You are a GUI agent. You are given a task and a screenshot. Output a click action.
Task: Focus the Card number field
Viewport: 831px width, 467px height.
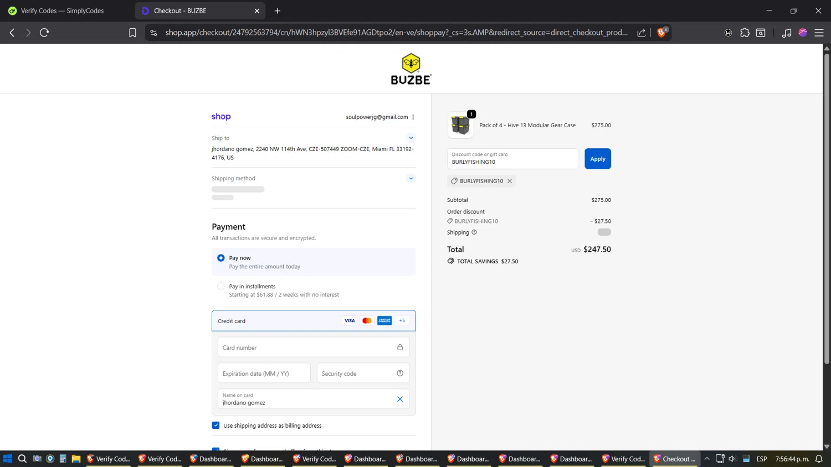(314, 347)
